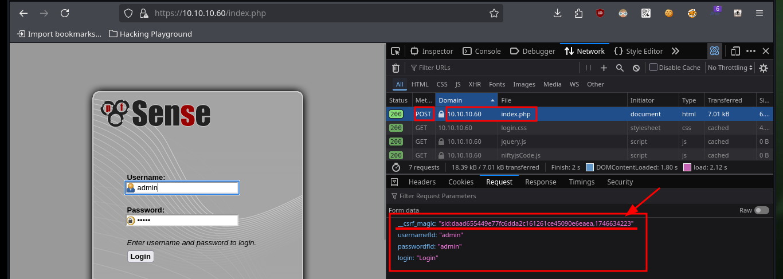The width and height of the screenshot is (783, 279).
Task: Clear the network log with trash icon
Action: [396, 68]
